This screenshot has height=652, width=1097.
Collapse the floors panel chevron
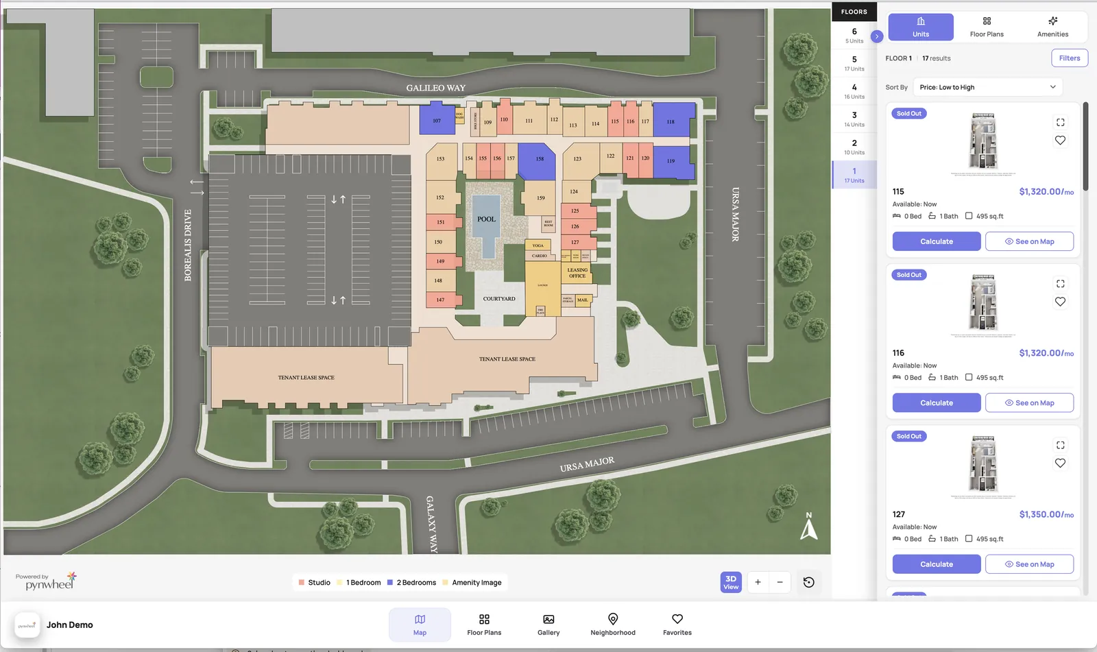click(876, 36)
